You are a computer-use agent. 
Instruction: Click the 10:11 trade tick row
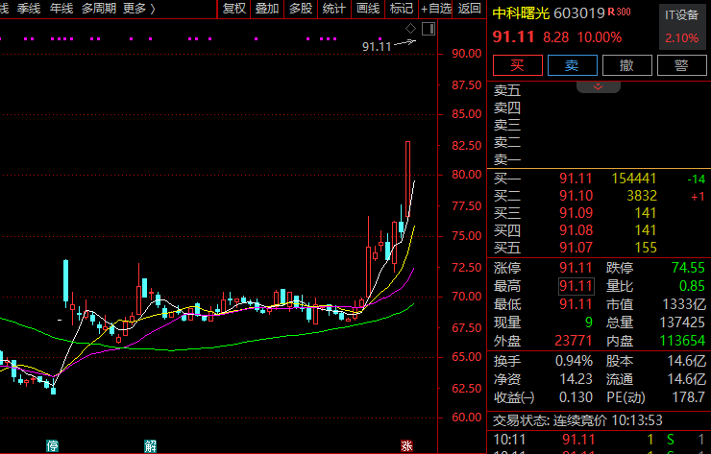[x=599, y=440]
